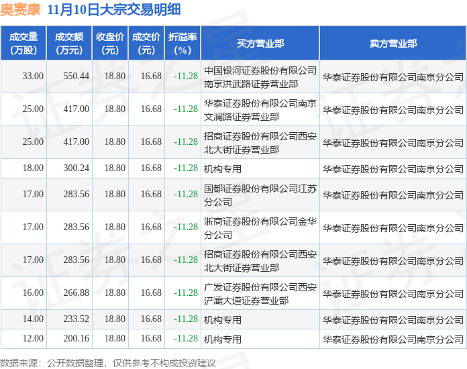
Task: Click the 成交价(元) column header
Action: point(146,43)
